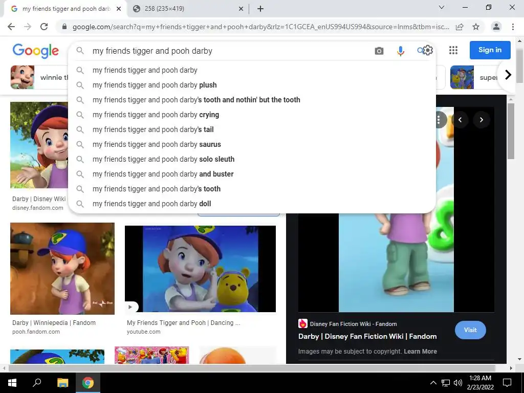Viewport: 524px width, 393px height.
Task: Open Darby Disney Wiki image thumbnail
Action: [39, 145]
